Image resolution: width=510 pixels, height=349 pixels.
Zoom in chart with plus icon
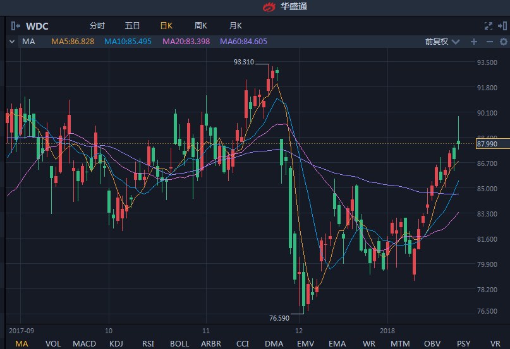pyautogui.click(x=474, y=42)
